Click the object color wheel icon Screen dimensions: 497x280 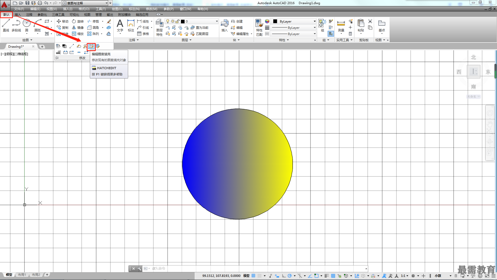tap(267, 21)
